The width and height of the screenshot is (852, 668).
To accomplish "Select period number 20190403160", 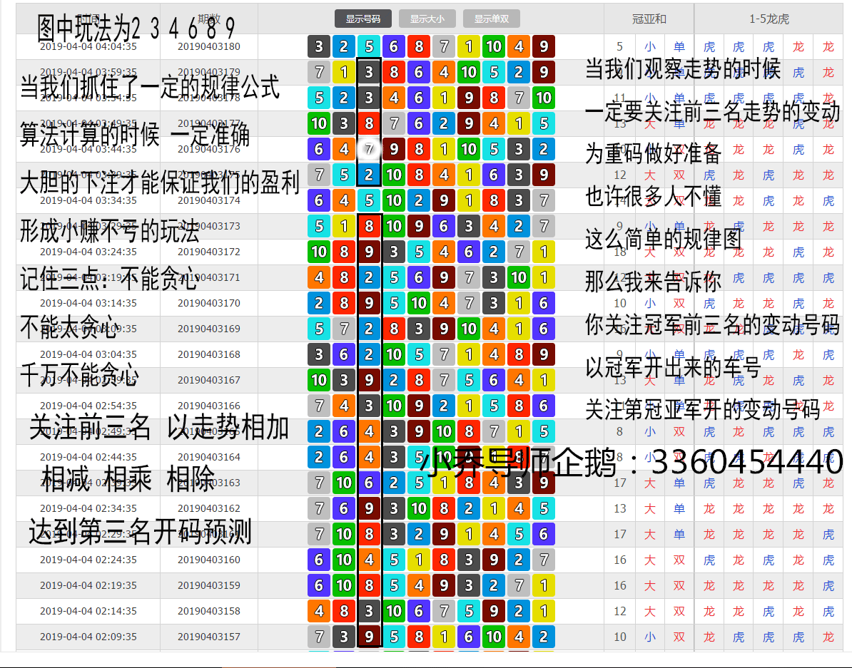I will click(x=208, y=560).
